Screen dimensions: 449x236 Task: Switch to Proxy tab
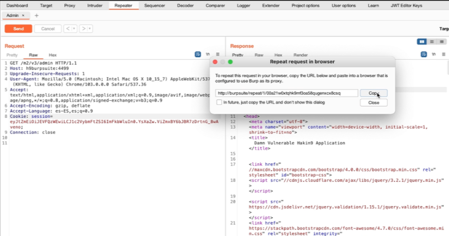coord(70,6)
